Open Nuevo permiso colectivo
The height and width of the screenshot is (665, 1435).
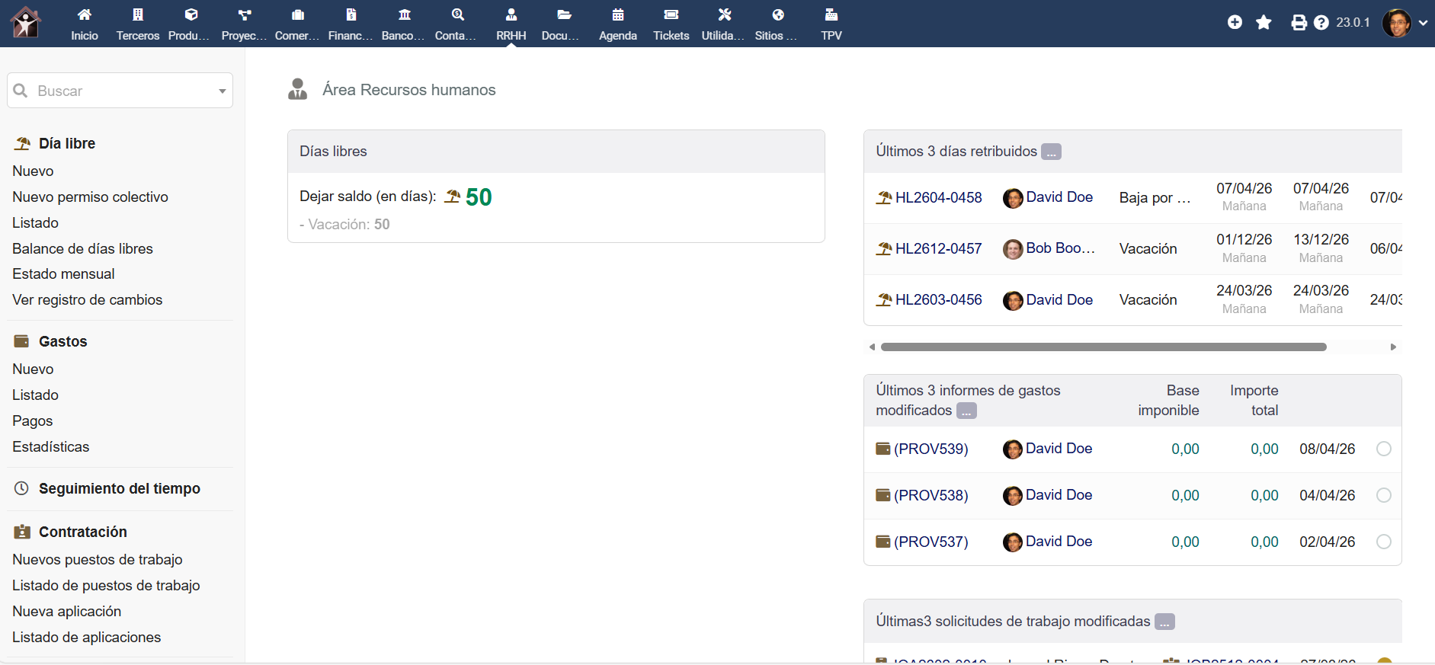90,197
